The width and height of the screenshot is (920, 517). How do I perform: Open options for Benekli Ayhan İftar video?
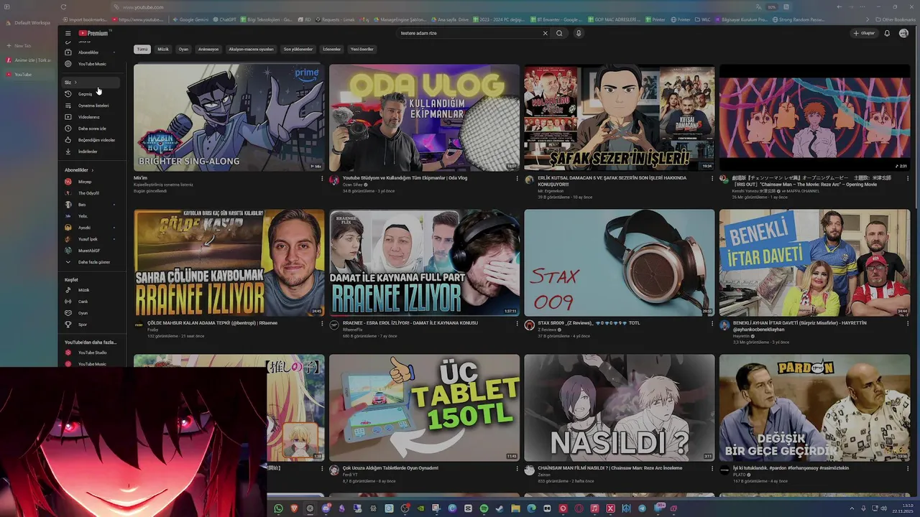(x=908, y=323)
